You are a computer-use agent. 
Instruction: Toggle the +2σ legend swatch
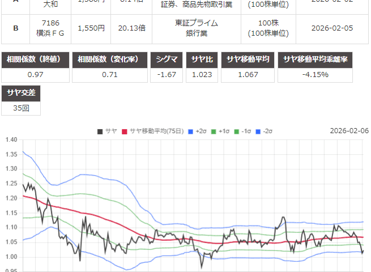point(191,131)
